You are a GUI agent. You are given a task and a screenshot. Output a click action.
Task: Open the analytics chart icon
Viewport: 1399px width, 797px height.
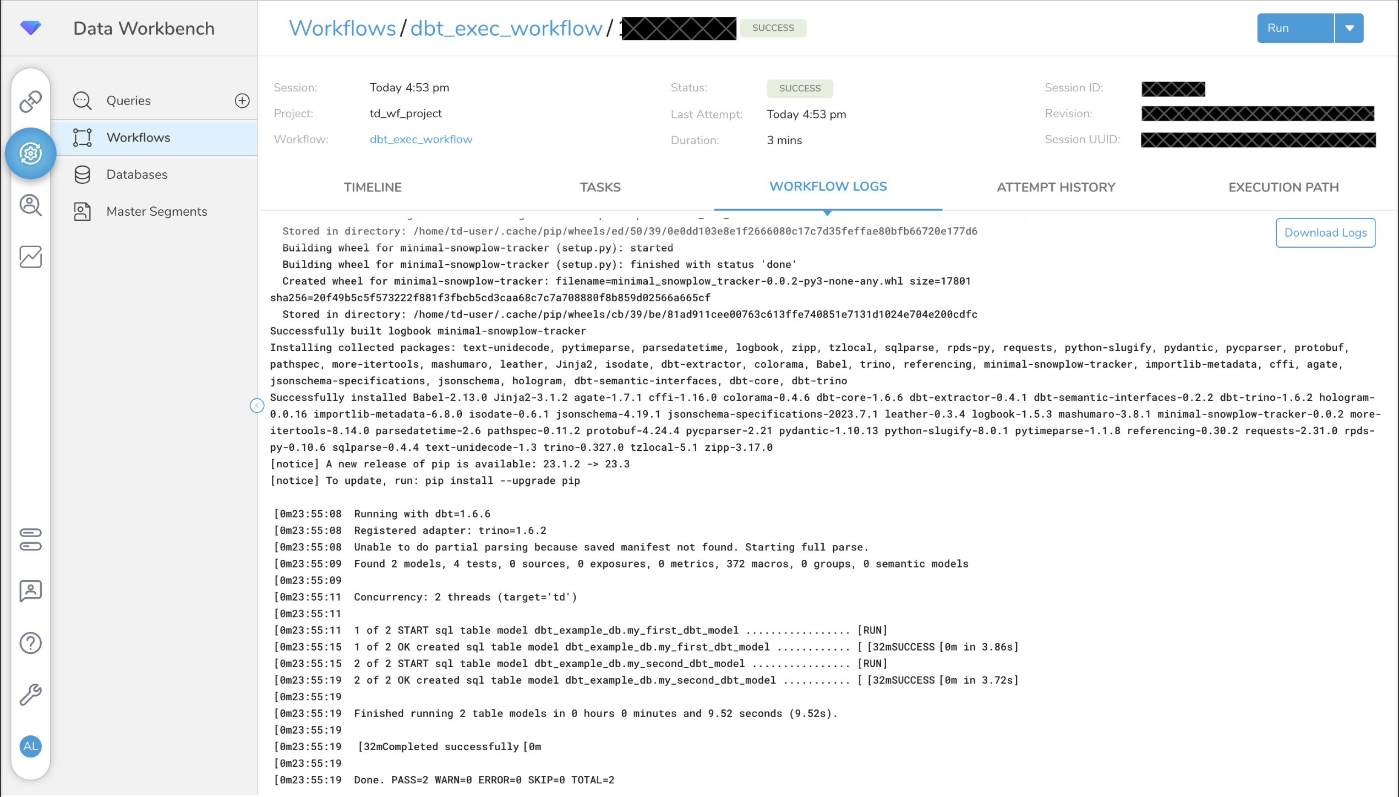[30, 257]
